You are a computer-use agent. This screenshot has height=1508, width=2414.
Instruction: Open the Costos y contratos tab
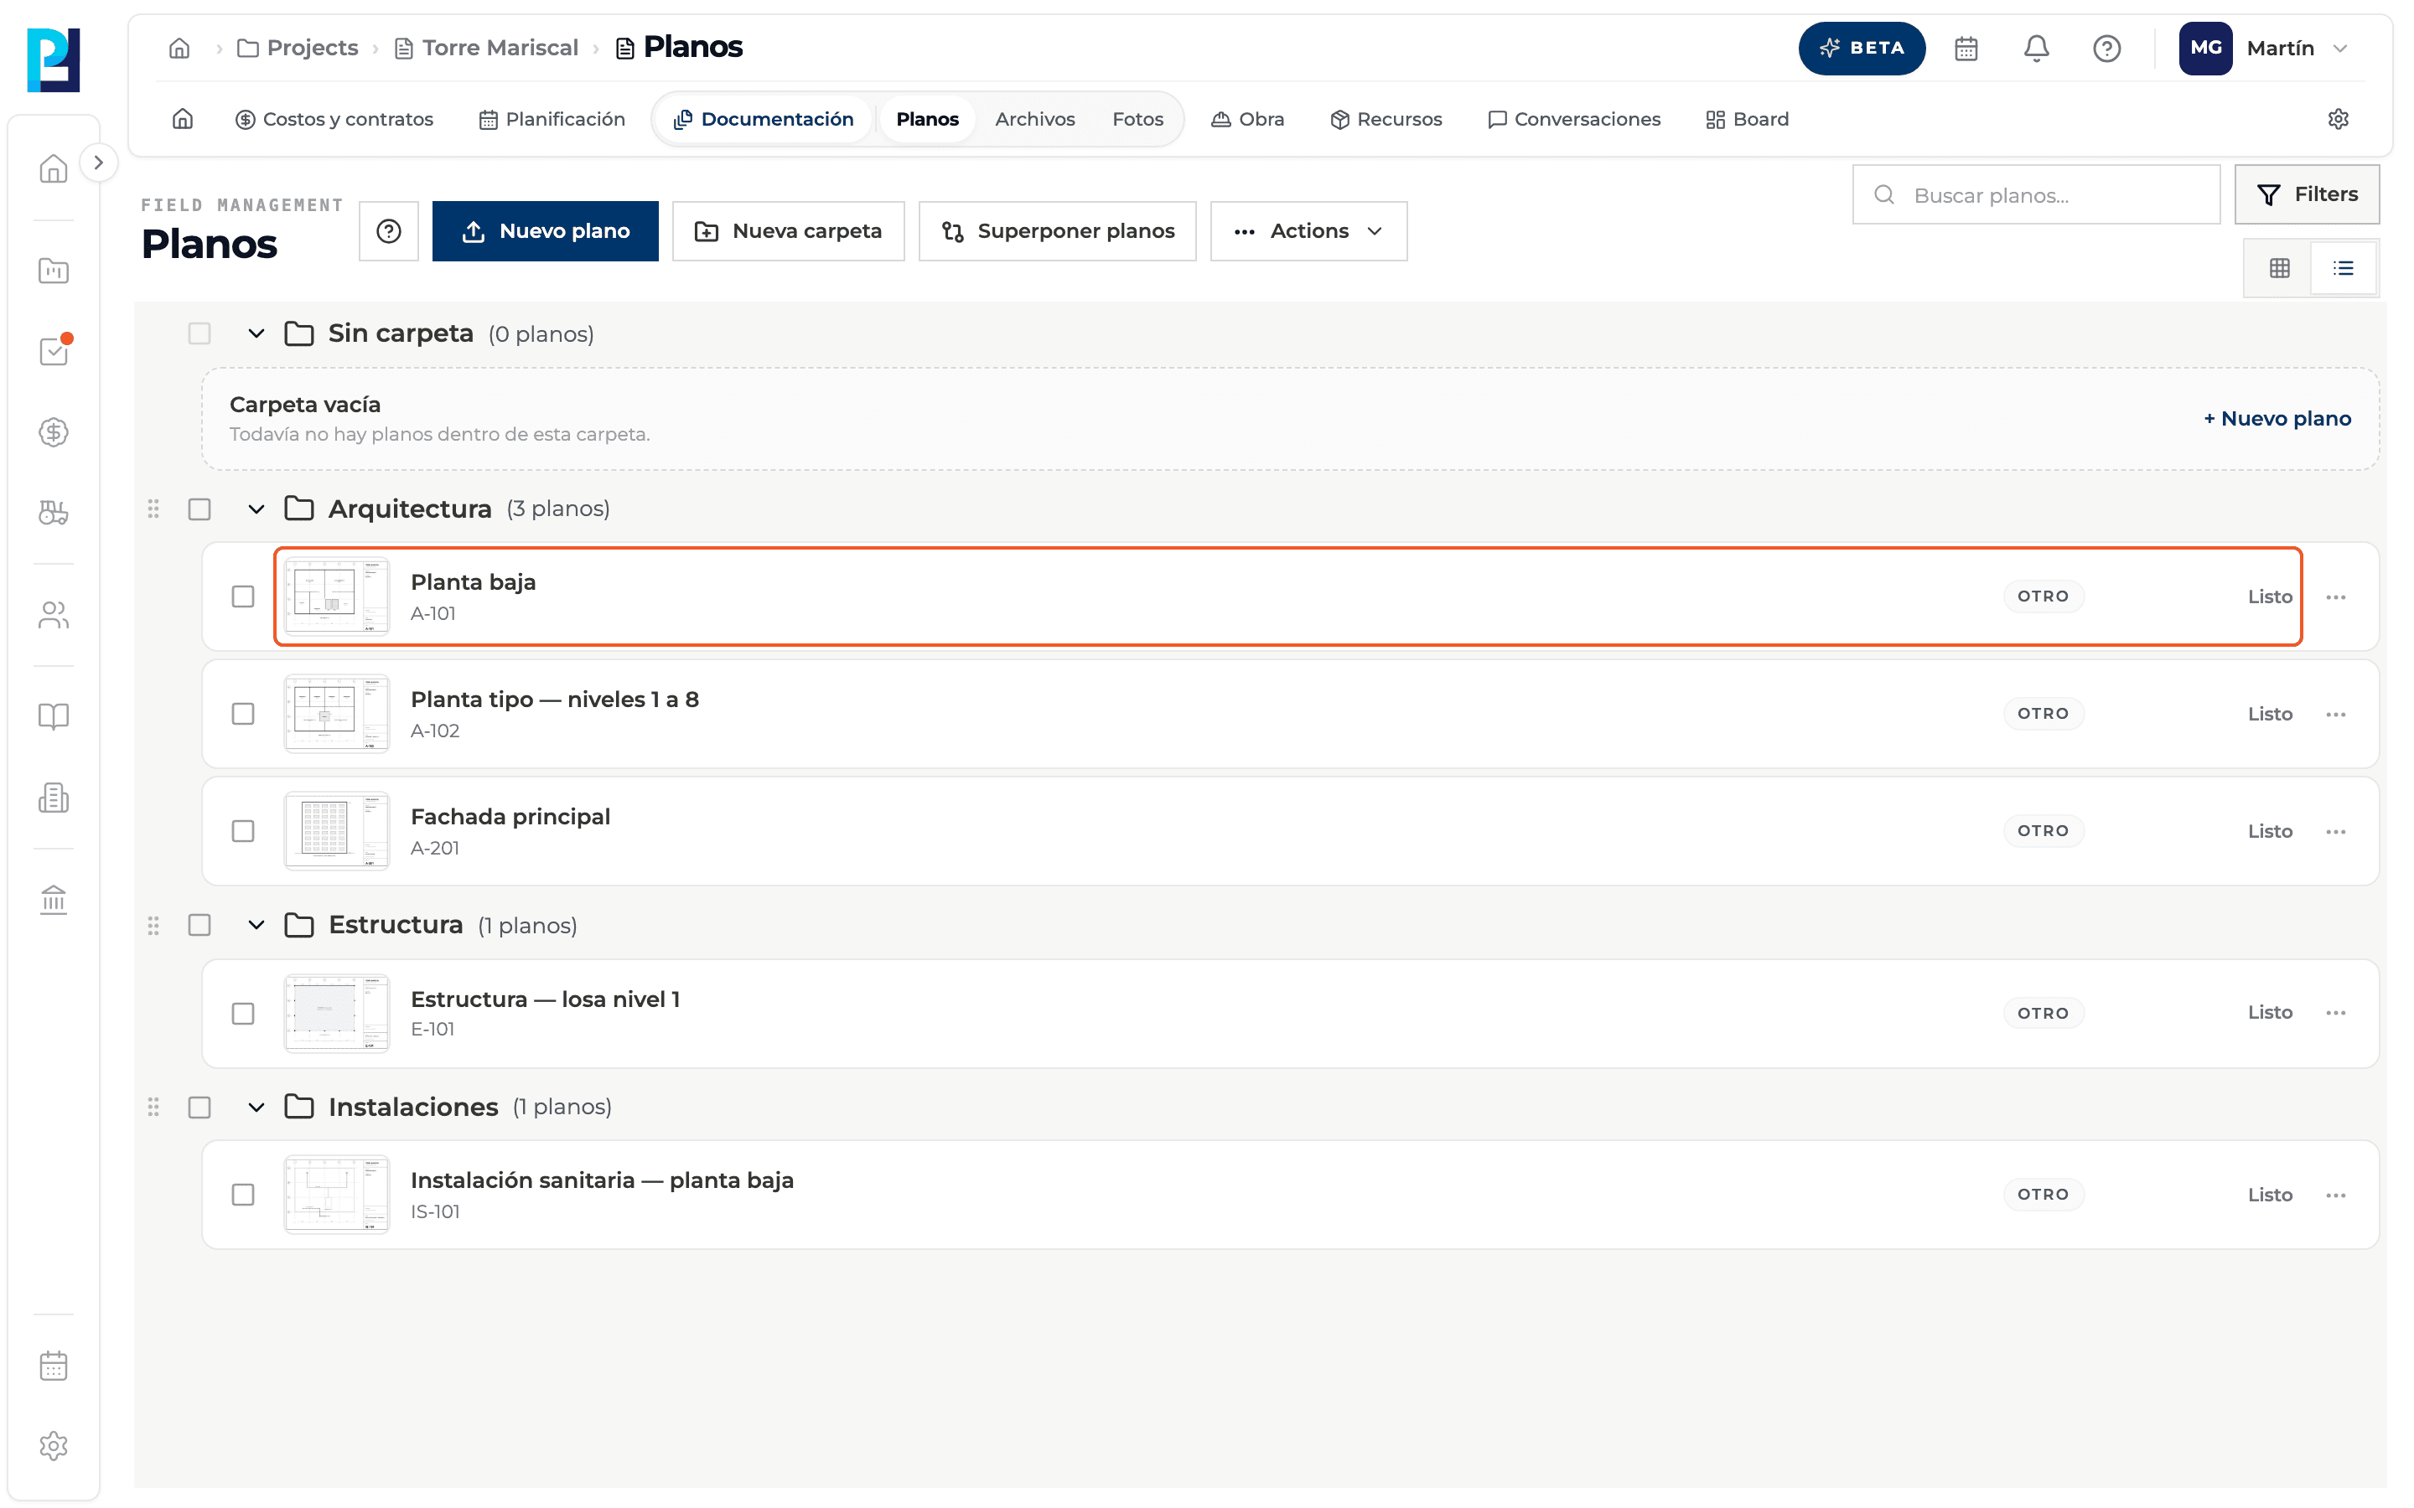(334, 119)
